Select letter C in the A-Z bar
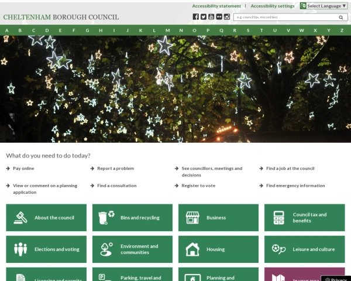 (33, 30)
